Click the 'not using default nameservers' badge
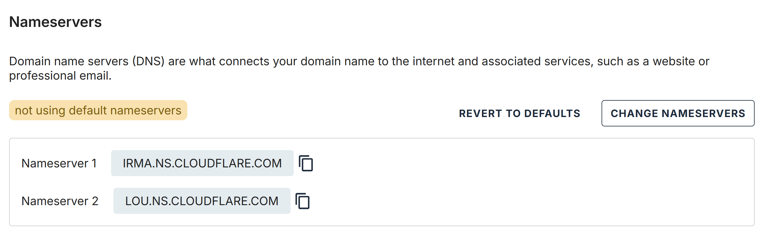The image size is (759, 230). [98, 111]
